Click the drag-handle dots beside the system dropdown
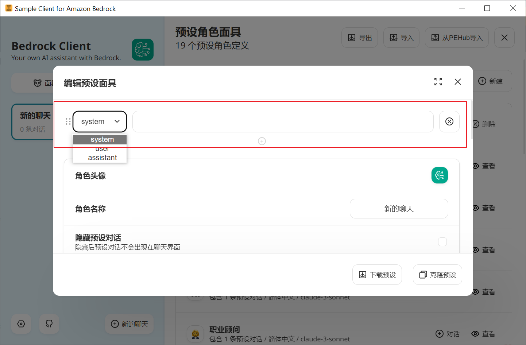The width and height of the screenshot is (526, 345). [68, 121]
